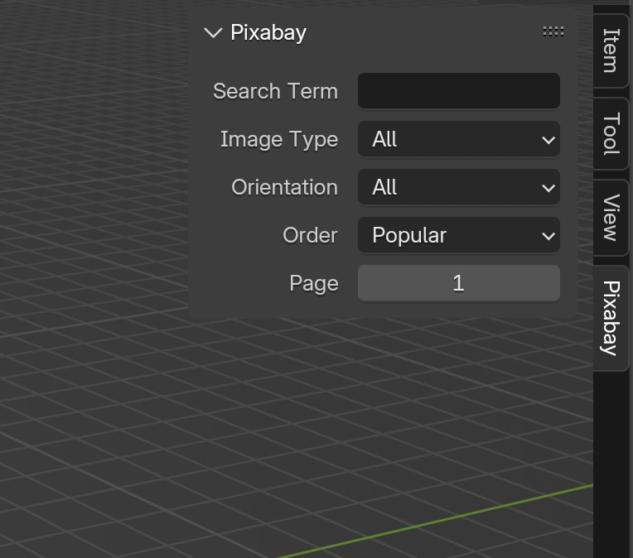Screen dimensions: 633x558
Task: Open the Order dropdown set to Popular
Action: pos(459,235)
